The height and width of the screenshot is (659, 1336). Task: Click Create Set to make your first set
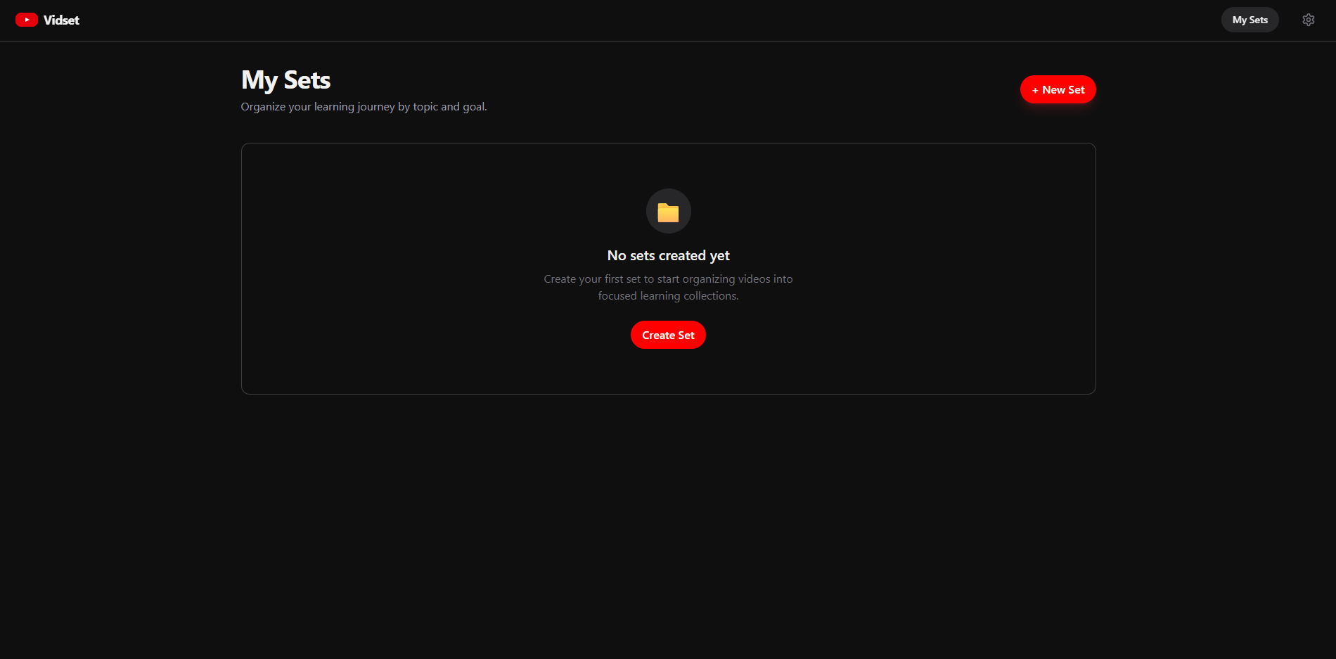[668, 335]
